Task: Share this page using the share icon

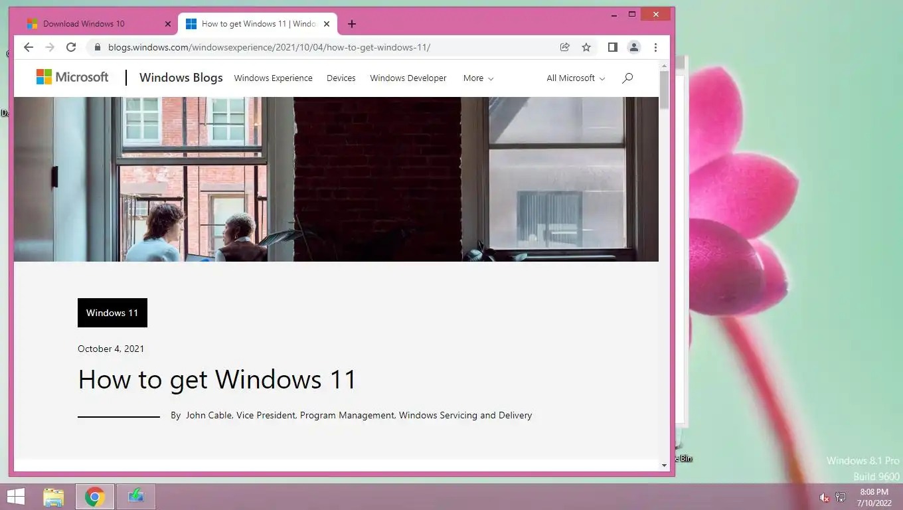Action: (x=564, y=47)
